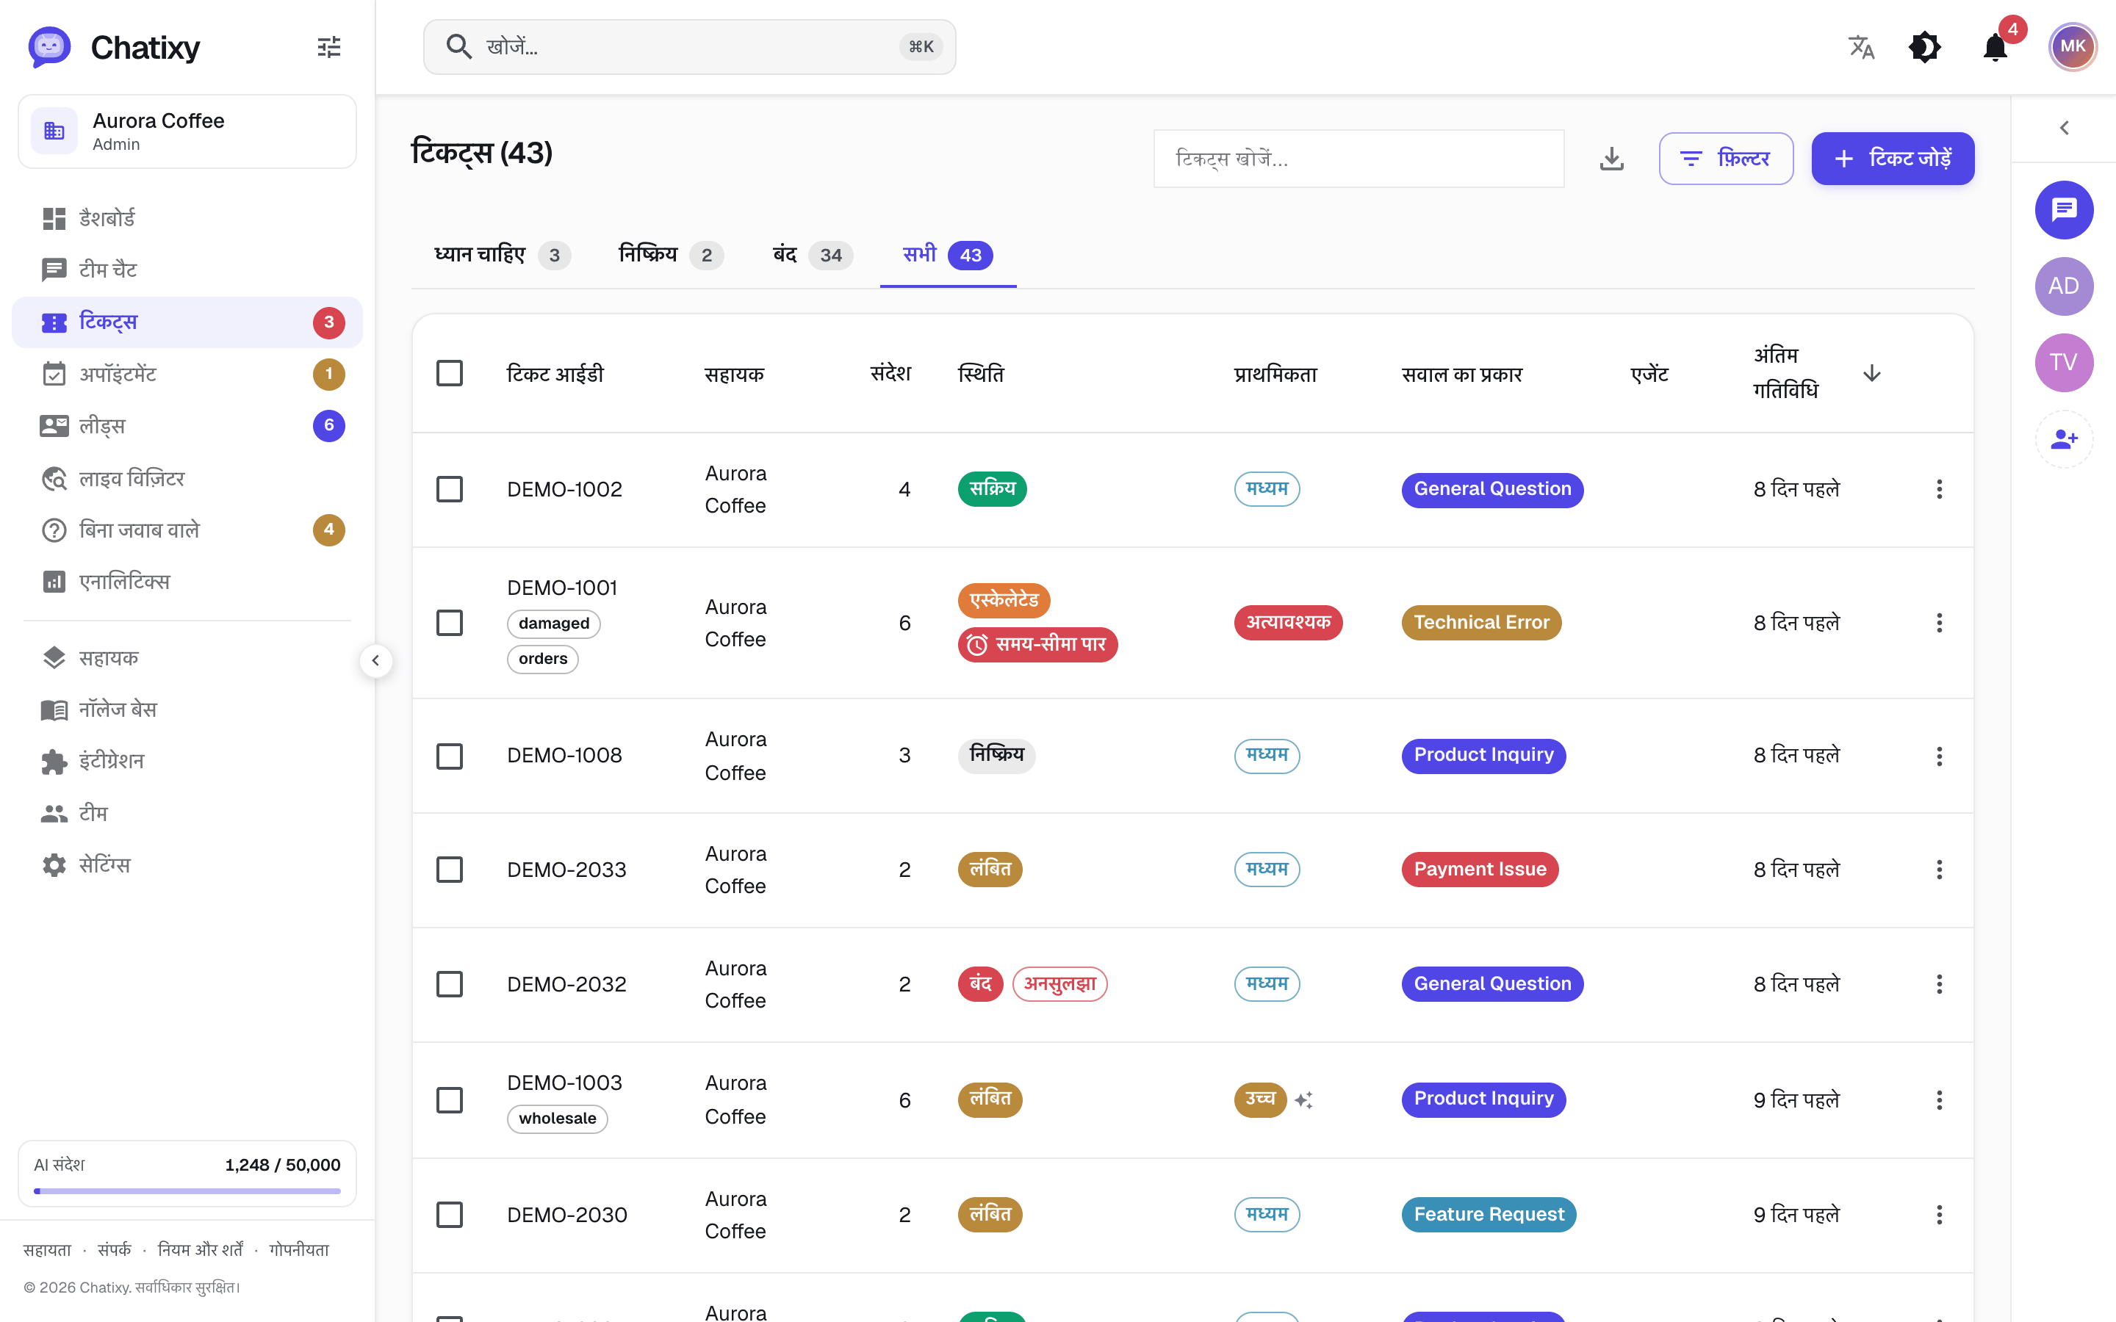Select the TV agent avatar
This screenshot has width=2116, height=1322.
[2064, 362]
